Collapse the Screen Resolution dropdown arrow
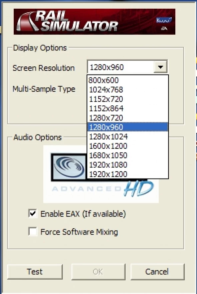197x294 pixels. [160, 67]
